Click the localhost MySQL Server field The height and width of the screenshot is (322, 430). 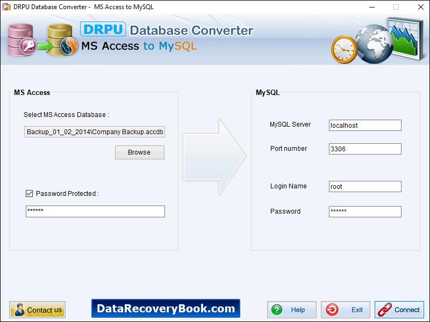(x=364, y=125)
